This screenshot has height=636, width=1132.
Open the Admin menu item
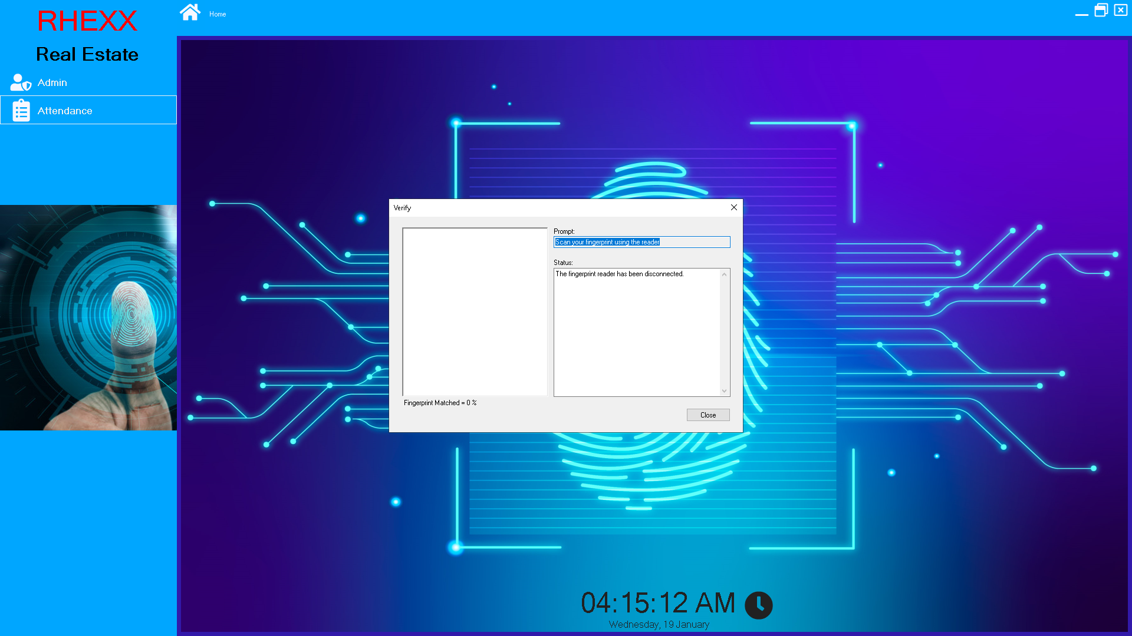tap(52, 82)
